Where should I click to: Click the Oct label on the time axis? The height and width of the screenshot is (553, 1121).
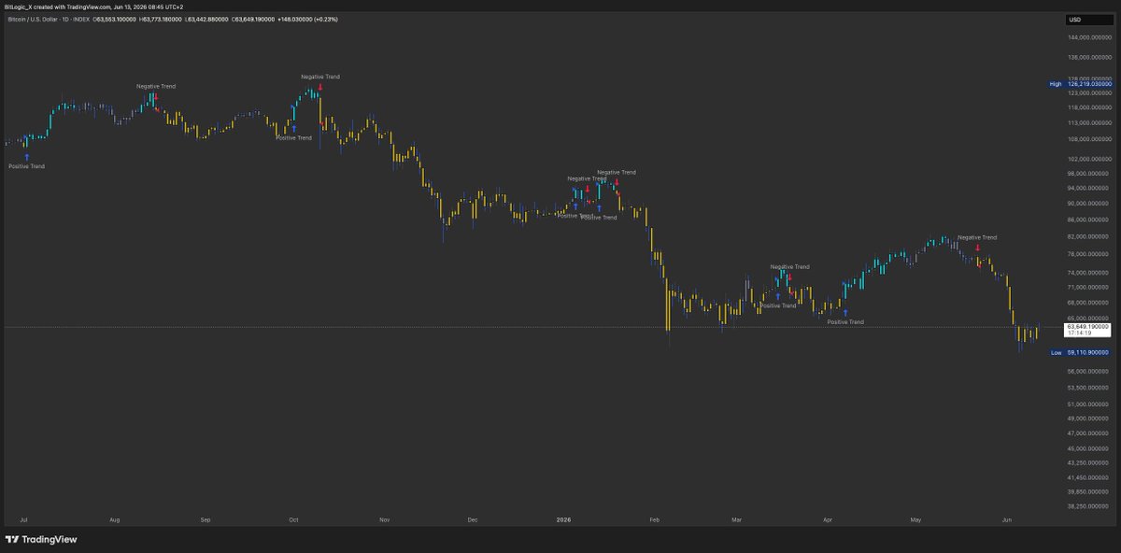click(293, 518)
